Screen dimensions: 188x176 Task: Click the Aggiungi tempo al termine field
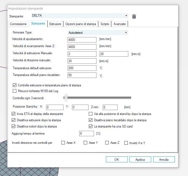[x=87, y=133]
